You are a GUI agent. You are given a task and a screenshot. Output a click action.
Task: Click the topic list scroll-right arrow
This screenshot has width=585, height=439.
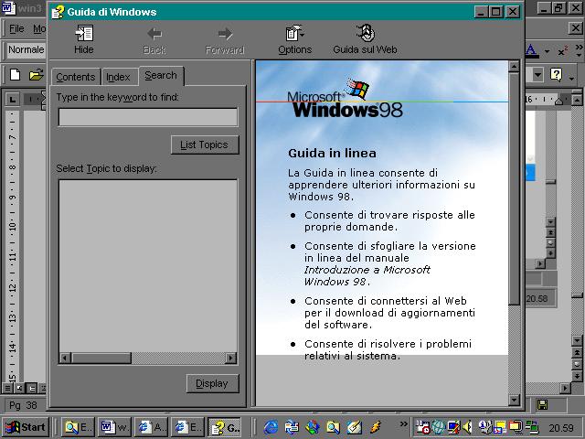click(x=231, y=358)
